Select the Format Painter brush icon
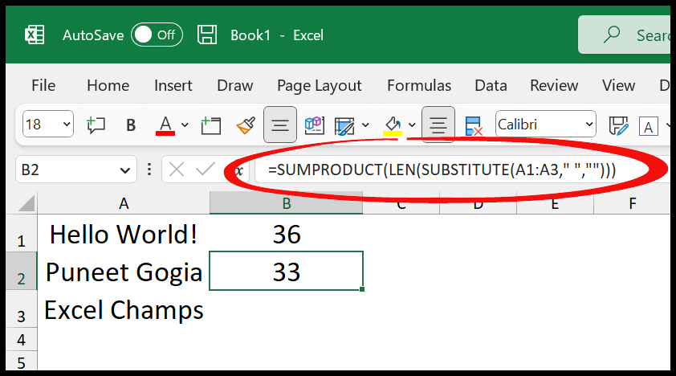676x376 pixels. click(x=246, y=125)
